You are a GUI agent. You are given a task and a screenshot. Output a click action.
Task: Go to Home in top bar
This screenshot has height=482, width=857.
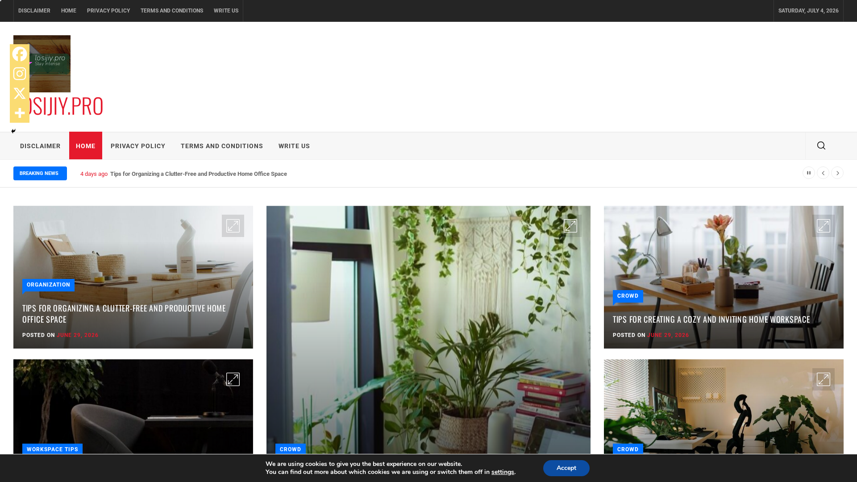pyautogui.click(x=69, y=11)
